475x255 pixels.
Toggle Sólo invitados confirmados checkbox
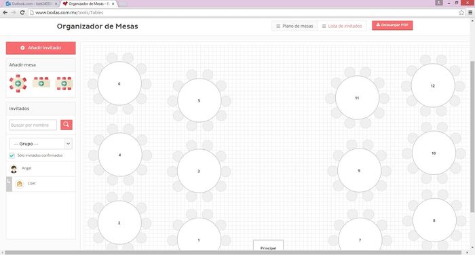point(12,155)
